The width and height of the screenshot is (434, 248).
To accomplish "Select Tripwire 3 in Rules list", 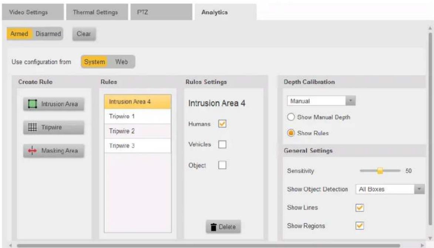I will pos(138,145).
